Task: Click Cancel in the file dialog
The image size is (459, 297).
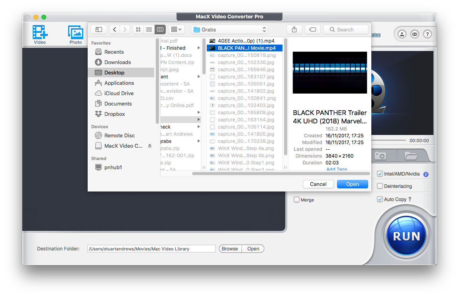Action: 318,184
